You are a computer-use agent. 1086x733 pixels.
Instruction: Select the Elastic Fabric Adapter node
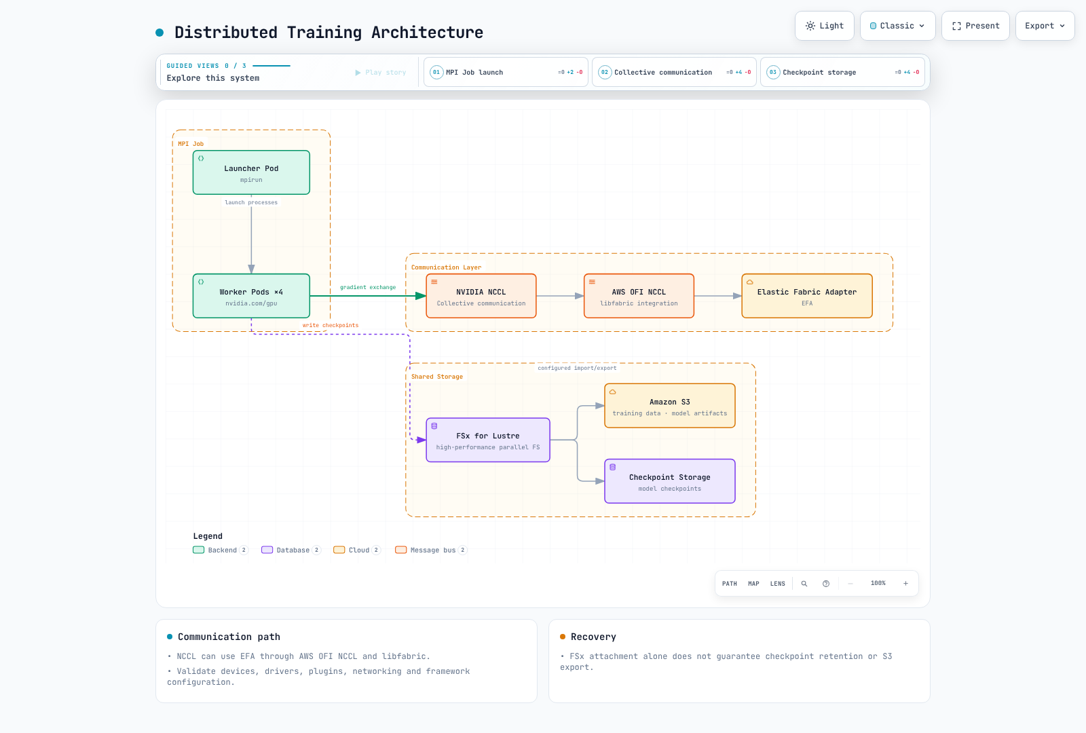pyautogui.click(x=807, y=296)
